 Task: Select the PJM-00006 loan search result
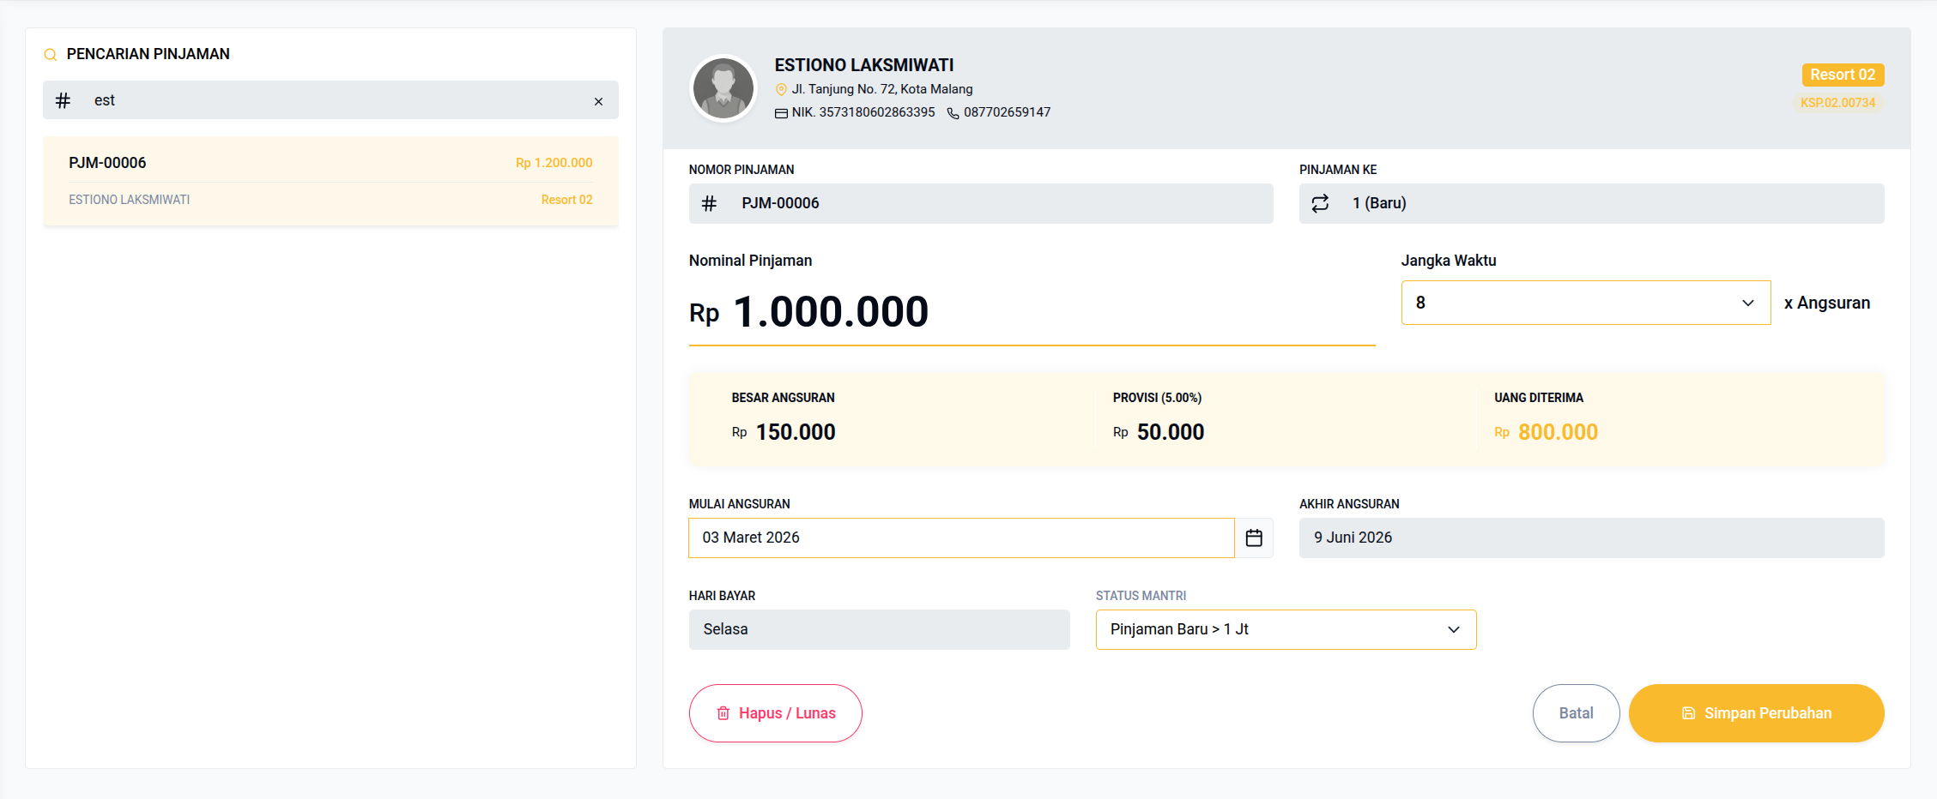point(330,181)
